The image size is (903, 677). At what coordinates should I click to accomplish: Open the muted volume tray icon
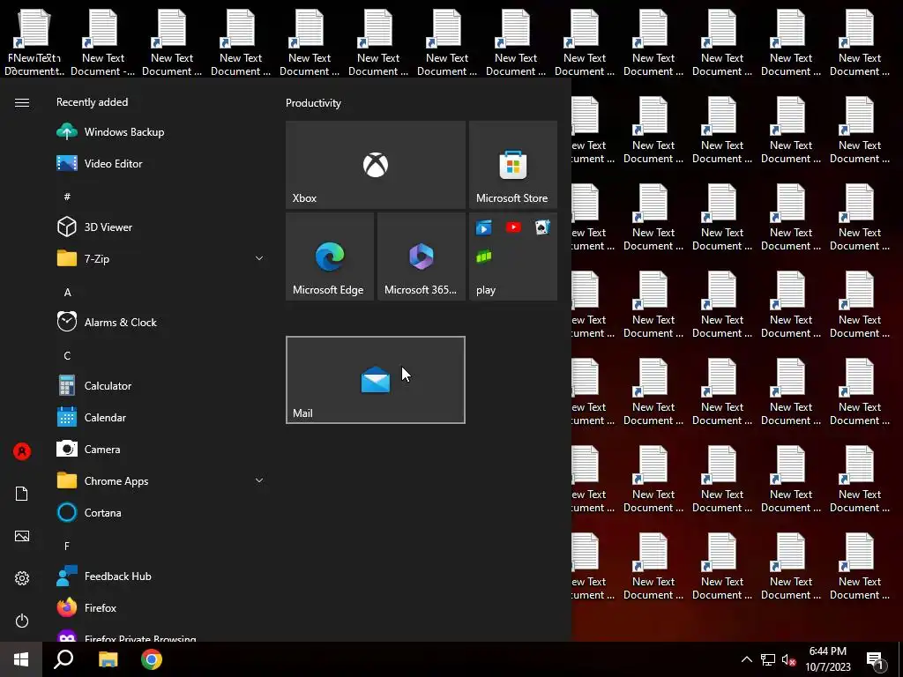789,659
